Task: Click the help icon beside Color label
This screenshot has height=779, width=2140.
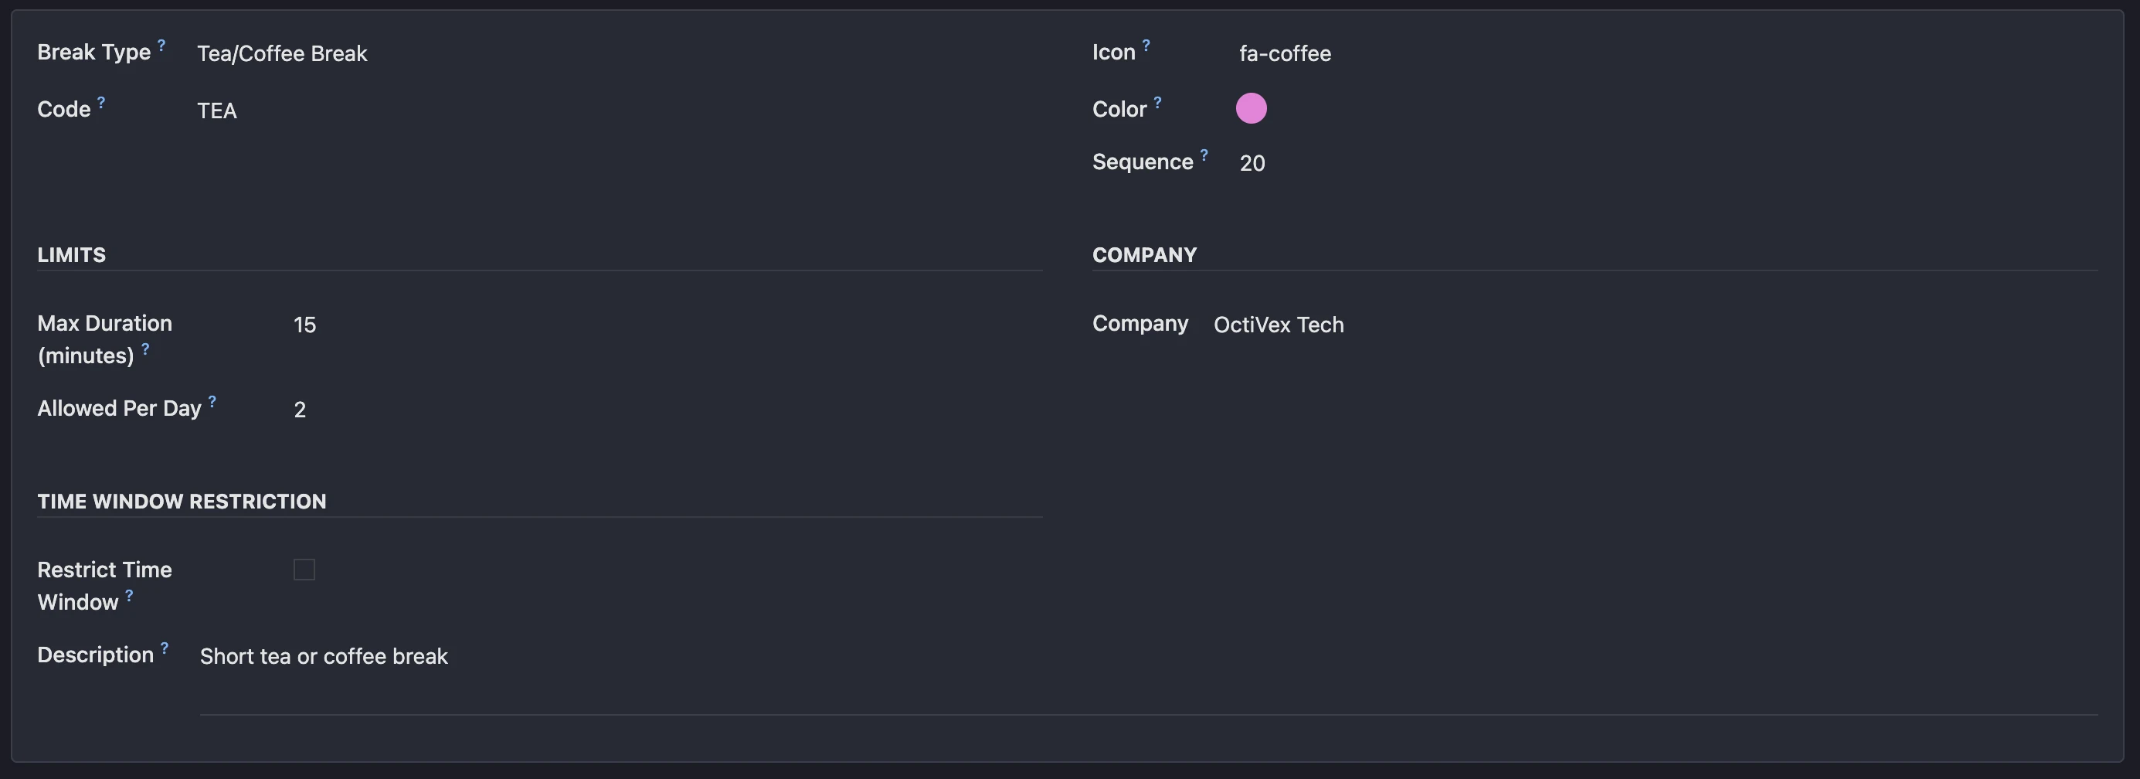Action: click(1157, 102)
